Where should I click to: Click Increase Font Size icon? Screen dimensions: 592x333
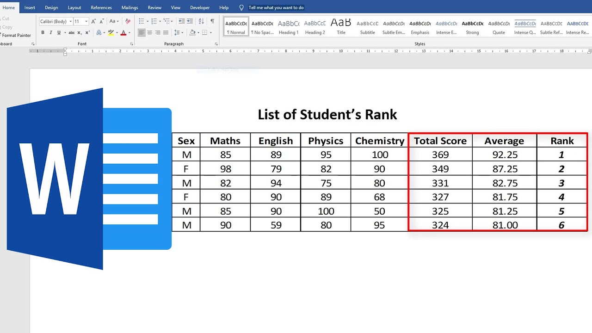(93, 21)
